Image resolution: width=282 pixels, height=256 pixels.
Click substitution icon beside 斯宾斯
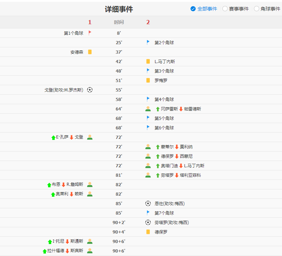[90, 251]
